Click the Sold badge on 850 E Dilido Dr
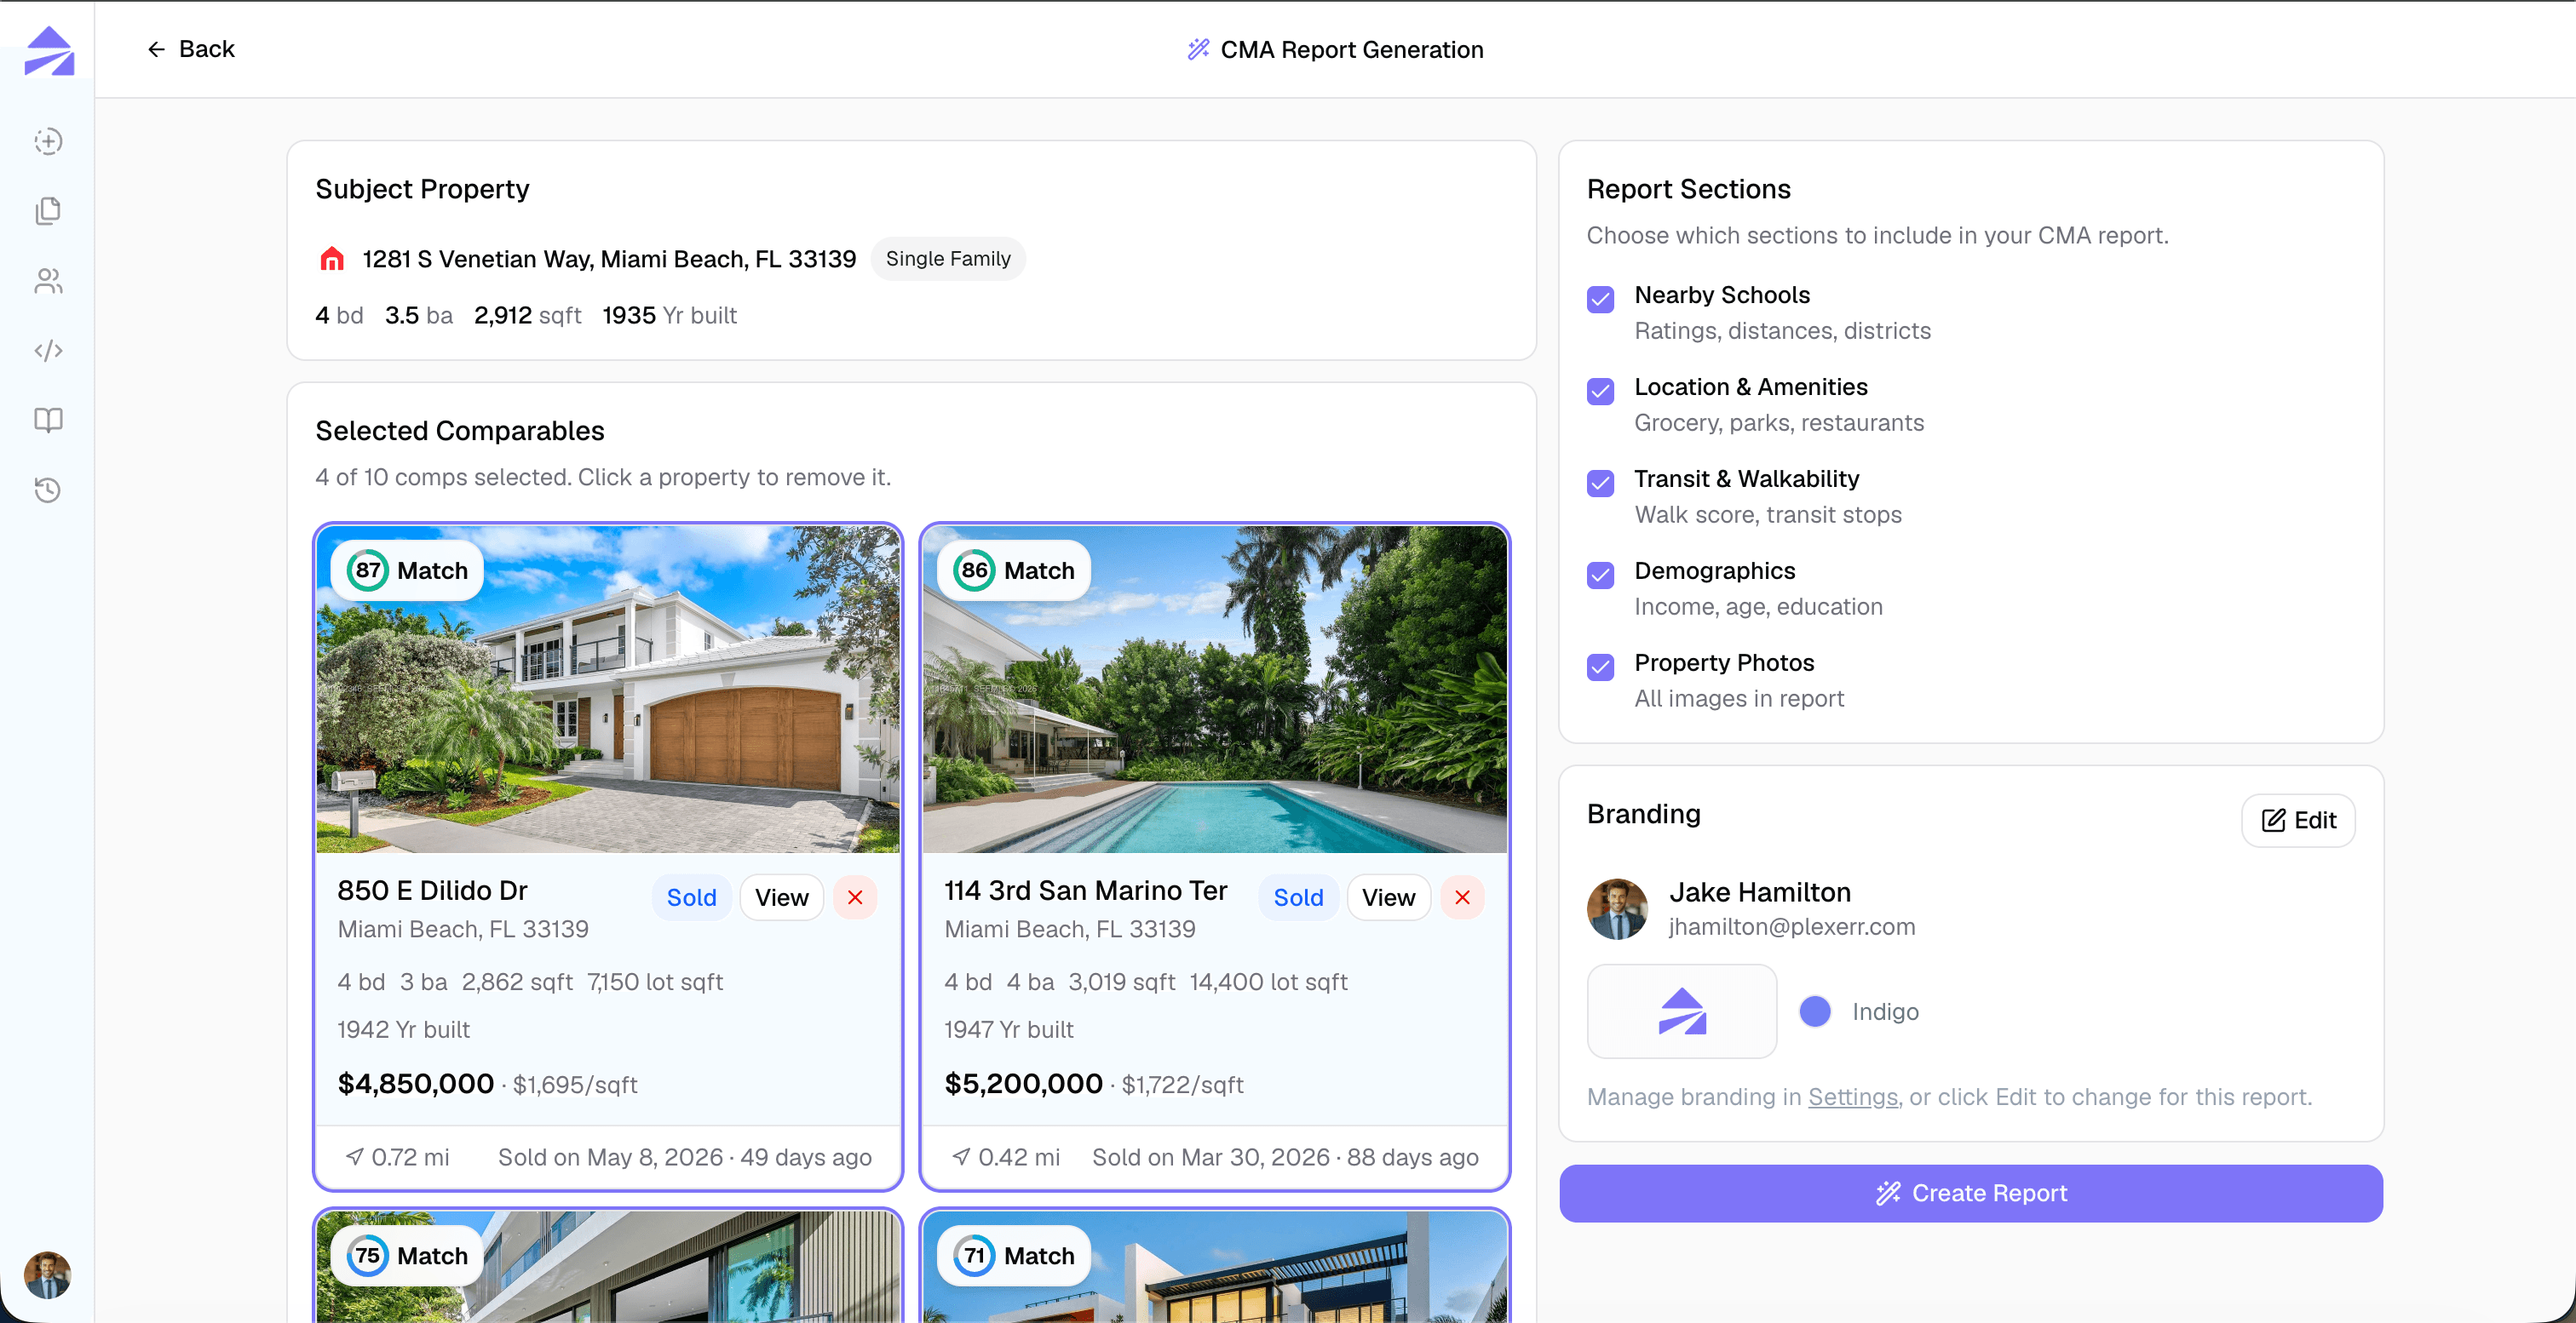Screen dimensions: 2576x1323 691,897
